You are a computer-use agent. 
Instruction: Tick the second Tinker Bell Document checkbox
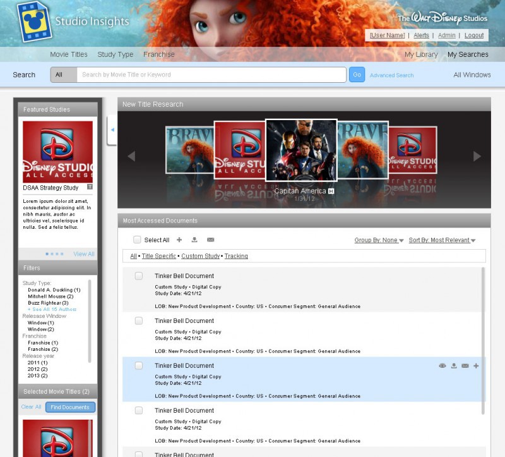139,321
